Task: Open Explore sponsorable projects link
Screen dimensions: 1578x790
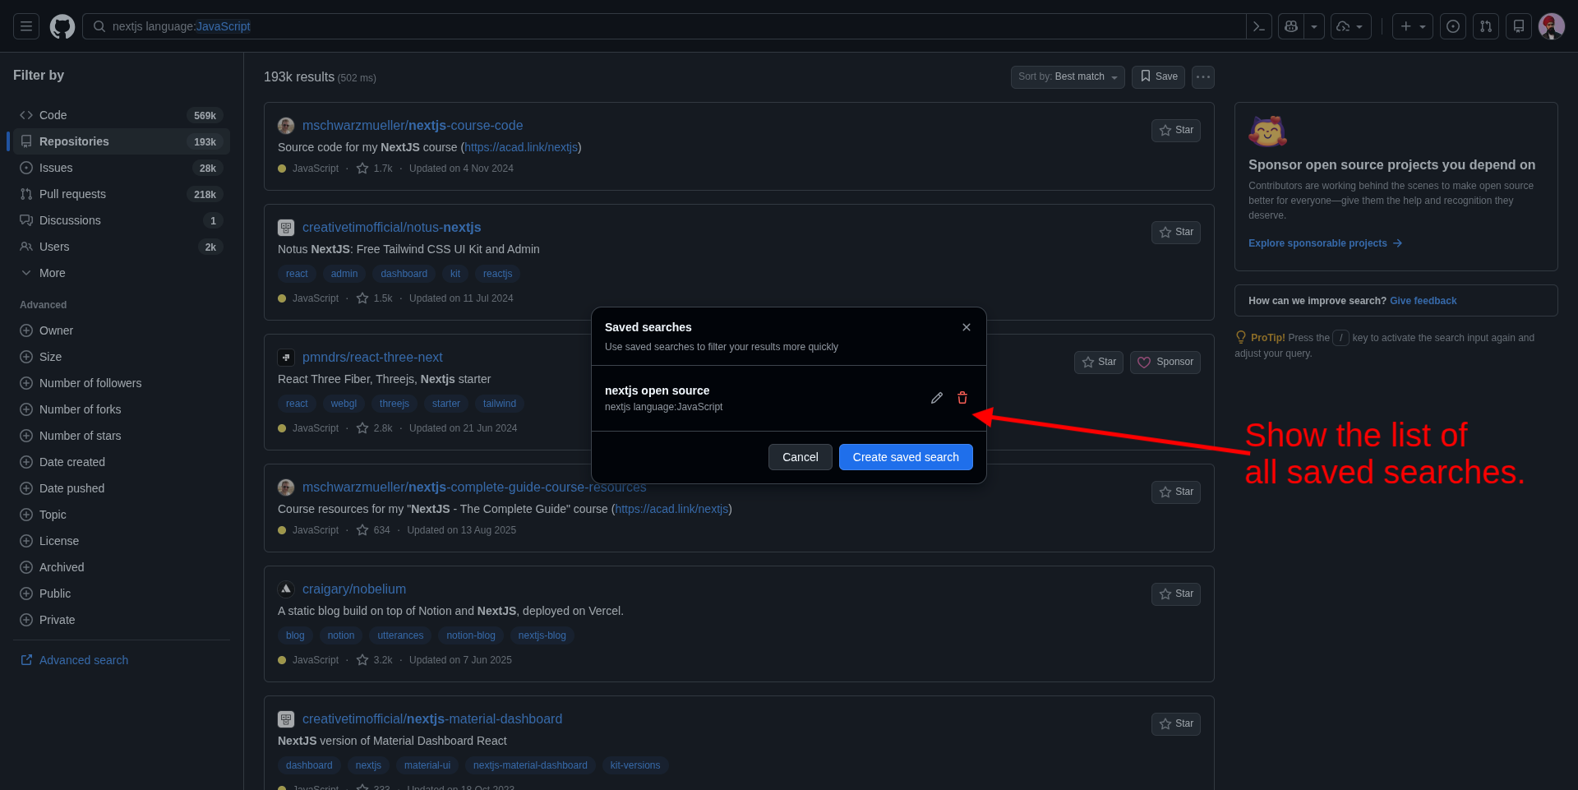Action: click(x=1325, y=243)
